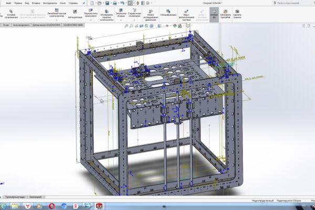The height and width of the screenshot is (210, 315).
Task: Open File Explorer folder in the taskbar
Action: [15, 206]
